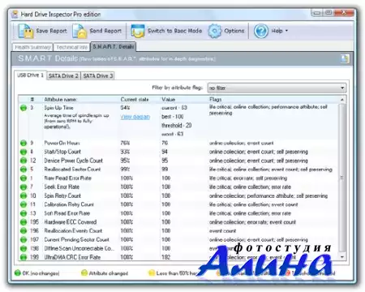Select the Spin Up Time attribute row
Viewport: 365px width, 292px height.
coord(178,121)
